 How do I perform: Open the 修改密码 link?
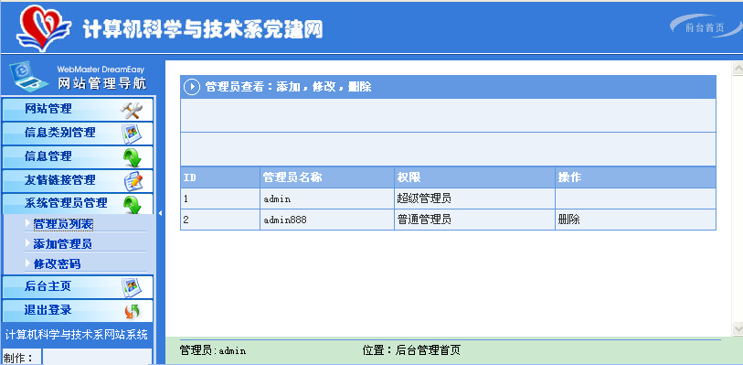pyautogui.click(x=57, y=264)
